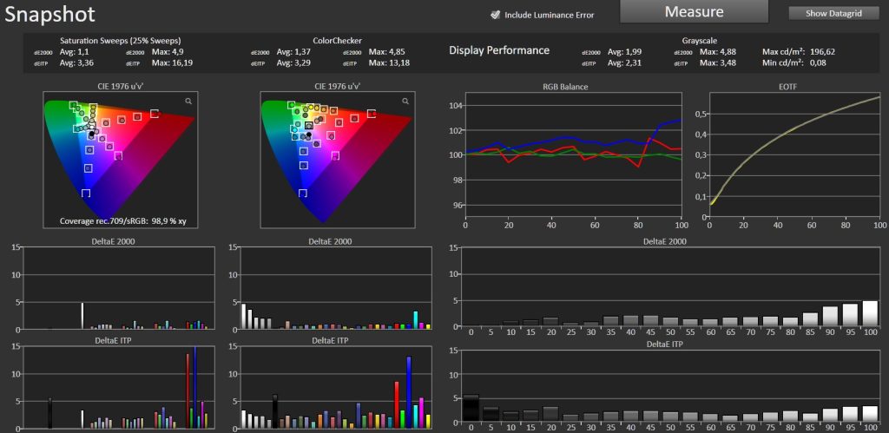Click the Measure button
The image size is (889, 433).
(x=694, y=11)
